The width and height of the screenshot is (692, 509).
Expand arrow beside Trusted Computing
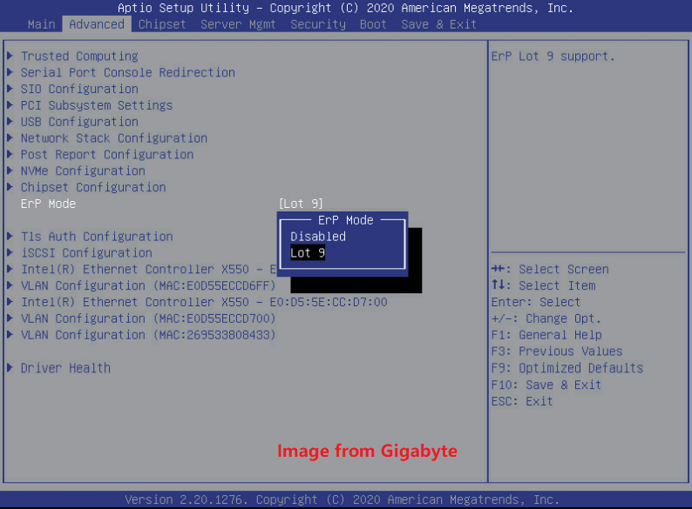coord(10,56)
